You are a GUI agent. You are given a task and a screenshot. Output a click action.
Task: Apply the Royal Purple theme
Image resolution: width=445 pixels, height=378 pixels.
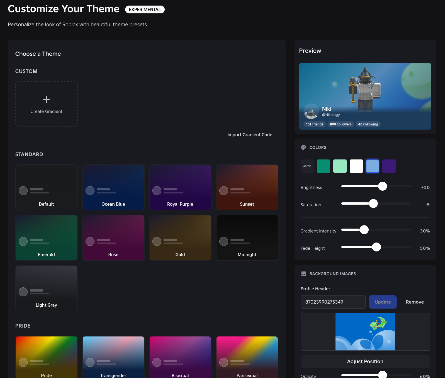(180, 187)
